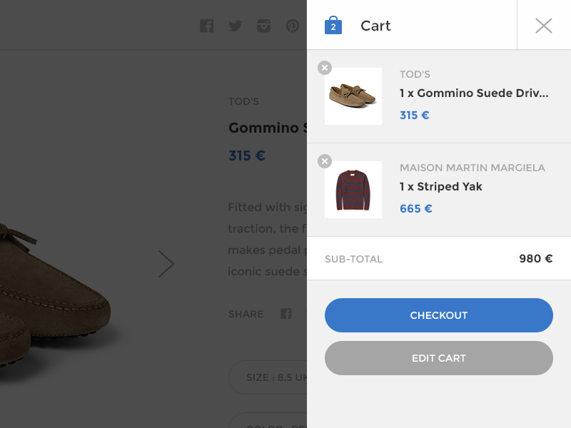This screenshot has height=428, width=571.
Task: Open the Instagram link in the header
Action: point(264,26)
